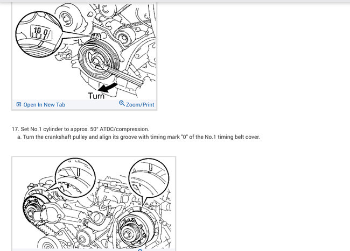The height and width of the screenshot is (251, 350).
Task: Select the camshaft timing marks diagram image
Action: pos(94,203)
